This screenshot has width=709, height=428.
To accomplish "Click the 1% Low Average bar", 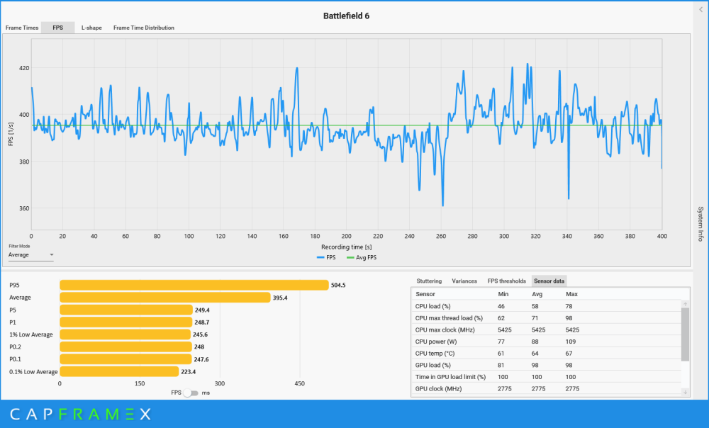I will [125, 334].
